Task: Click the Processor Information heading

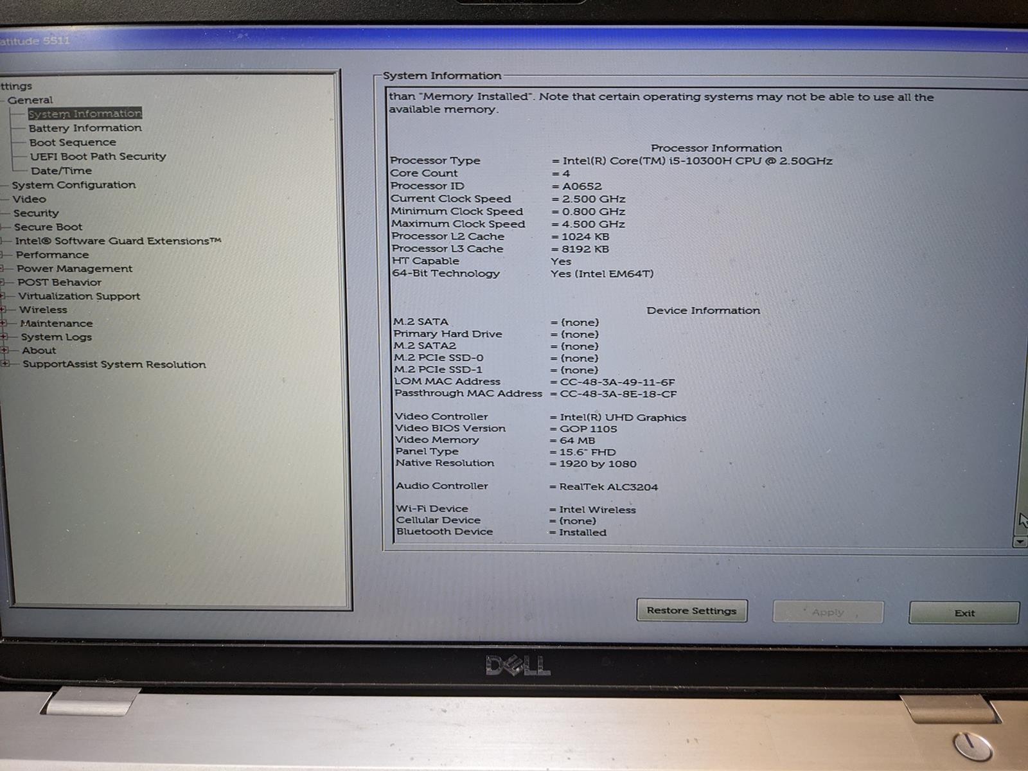Action: click(x=716, y=148)
